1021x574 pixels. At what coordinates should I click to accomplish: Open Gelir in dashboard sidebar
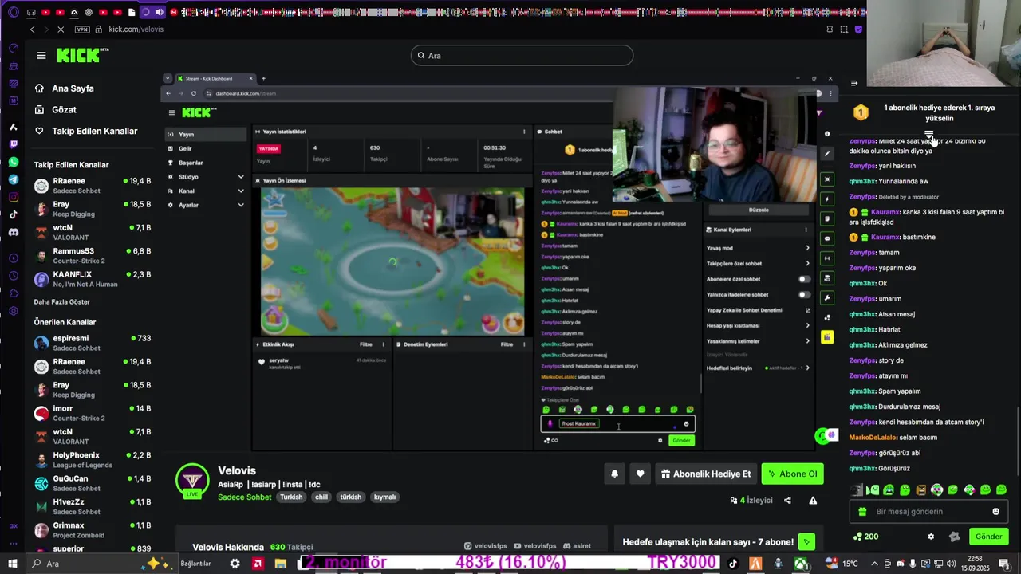pyautogui.click(x=205, y=148)
